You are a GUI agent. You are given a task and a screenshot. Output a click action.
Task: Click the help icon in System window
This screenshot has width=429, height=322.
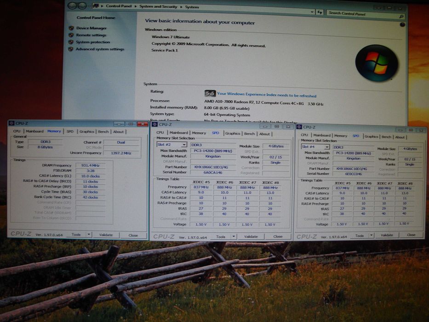click(x=402, y=25)
